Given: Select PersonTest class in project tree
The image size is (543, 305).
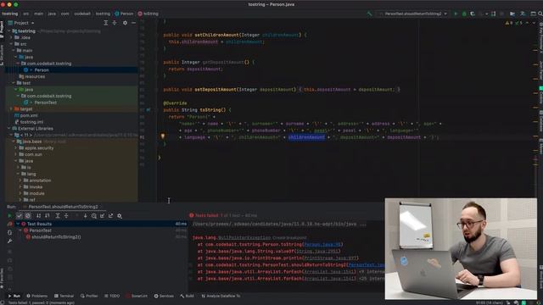Looking at the screenshot, I should [45, 103].
